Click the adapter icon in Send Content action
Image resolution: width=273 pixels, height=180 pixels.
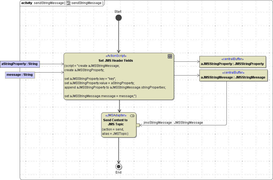(x=132, y=116)
